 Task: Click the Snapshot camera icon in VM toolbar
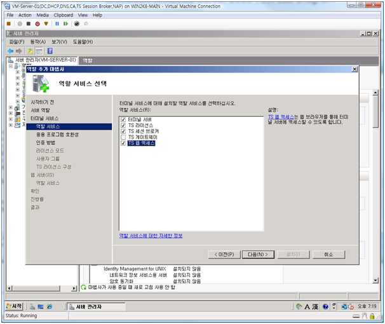click(x=77, y=24)
